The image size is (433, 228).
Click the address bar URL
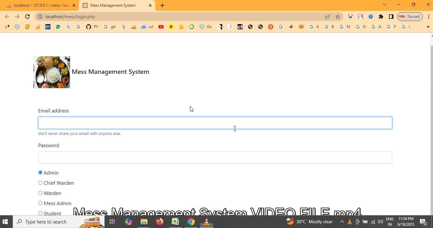(70, 17)
